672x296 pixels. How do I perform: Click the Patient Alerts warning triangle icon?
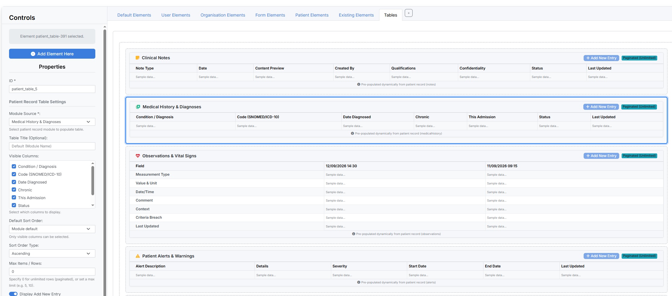(x=138, y=256)
